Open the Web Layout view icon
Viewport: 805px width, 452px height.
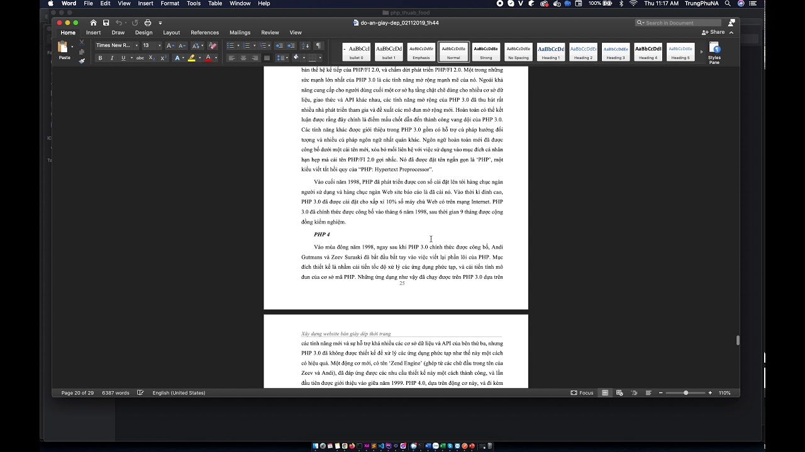pyautogui.click(x=619, y=393)
